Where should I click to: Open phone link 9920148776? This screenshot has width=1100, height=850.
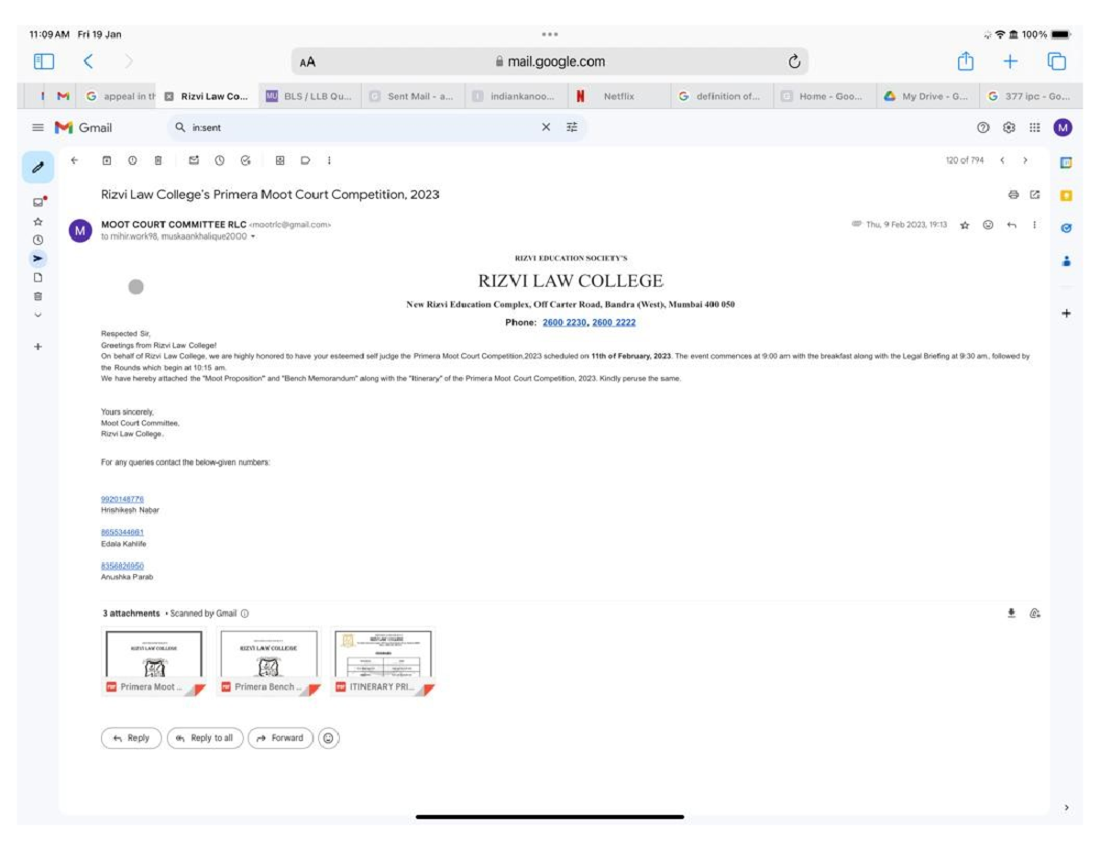[x=122, y=499]
